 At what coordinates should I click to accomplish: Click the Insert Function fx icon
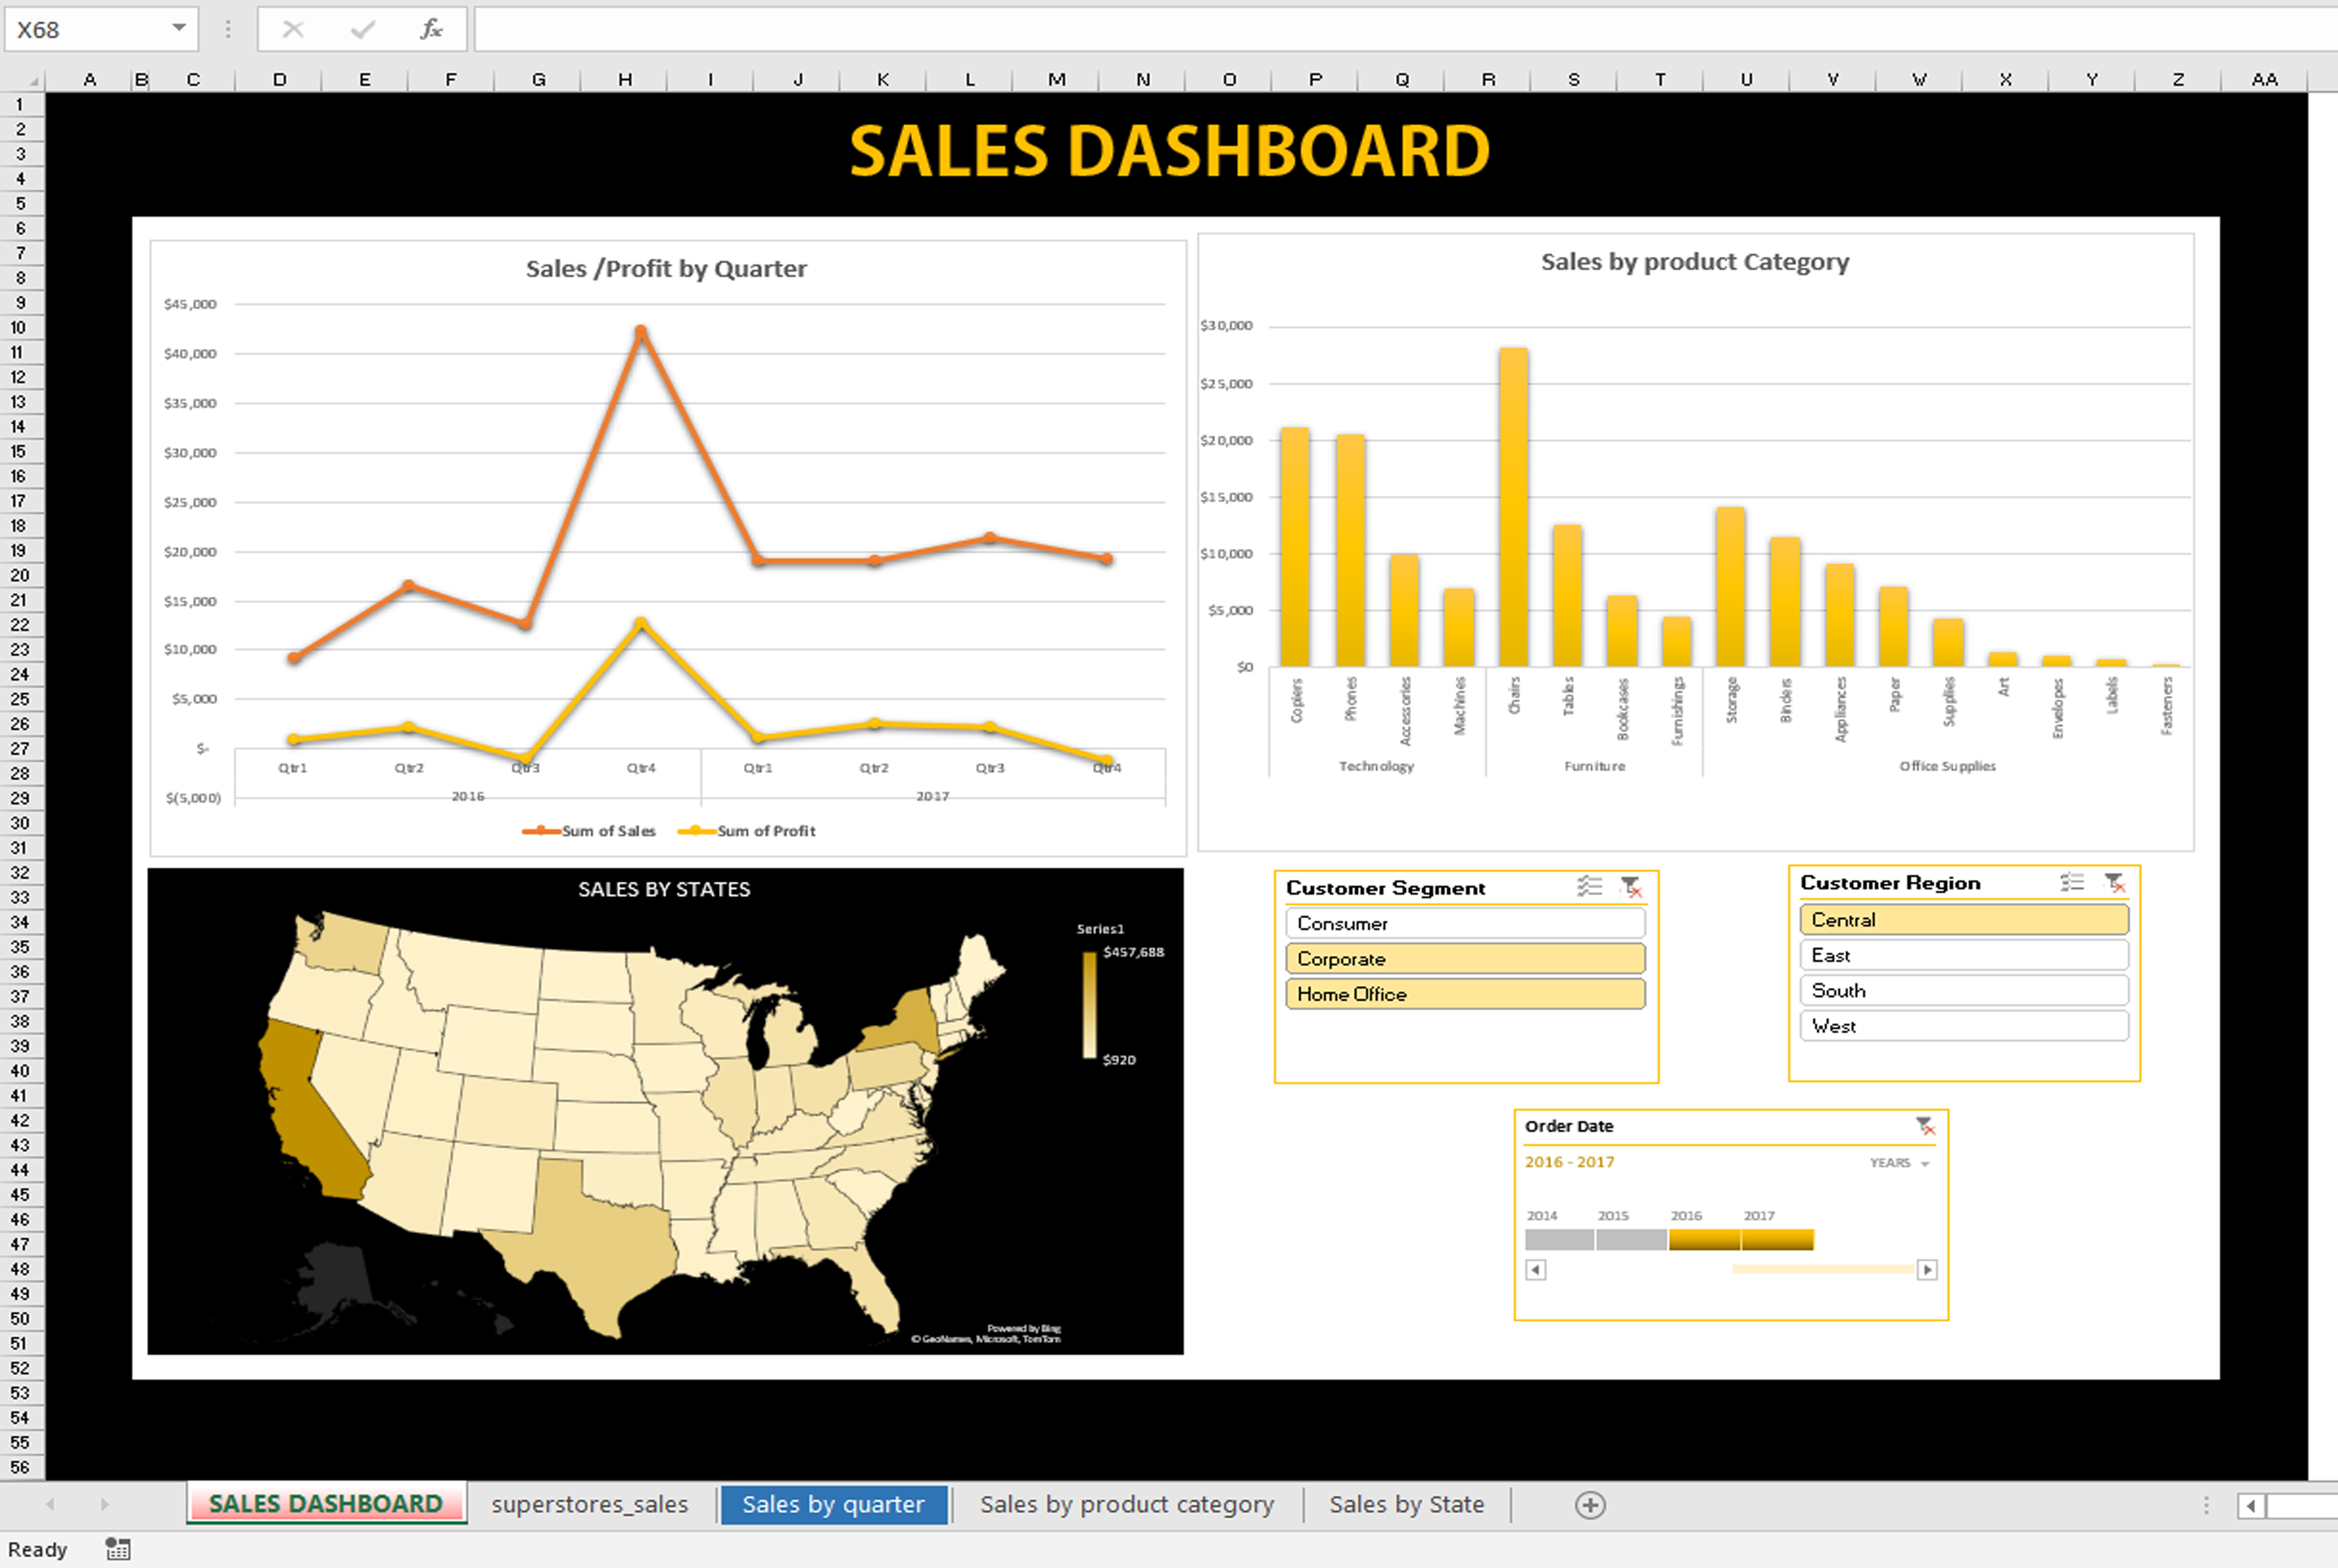(x=431, y=29)
